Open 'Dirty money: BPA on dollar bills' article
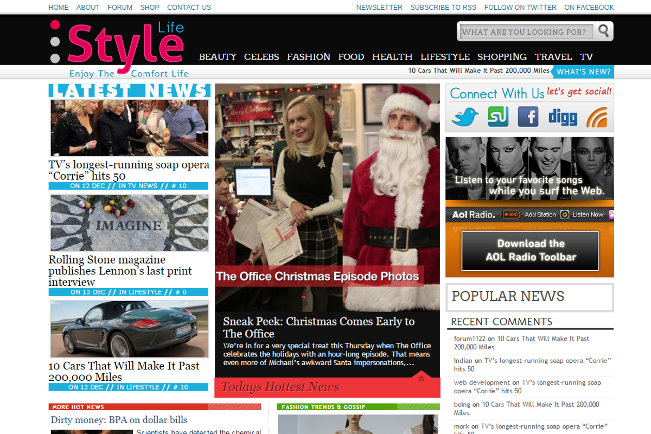651x434 pixels. [119, 420]
